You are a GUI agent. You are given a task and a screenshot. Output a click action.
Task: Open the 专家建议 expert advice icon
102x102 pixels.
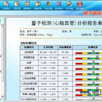(6, 4)
